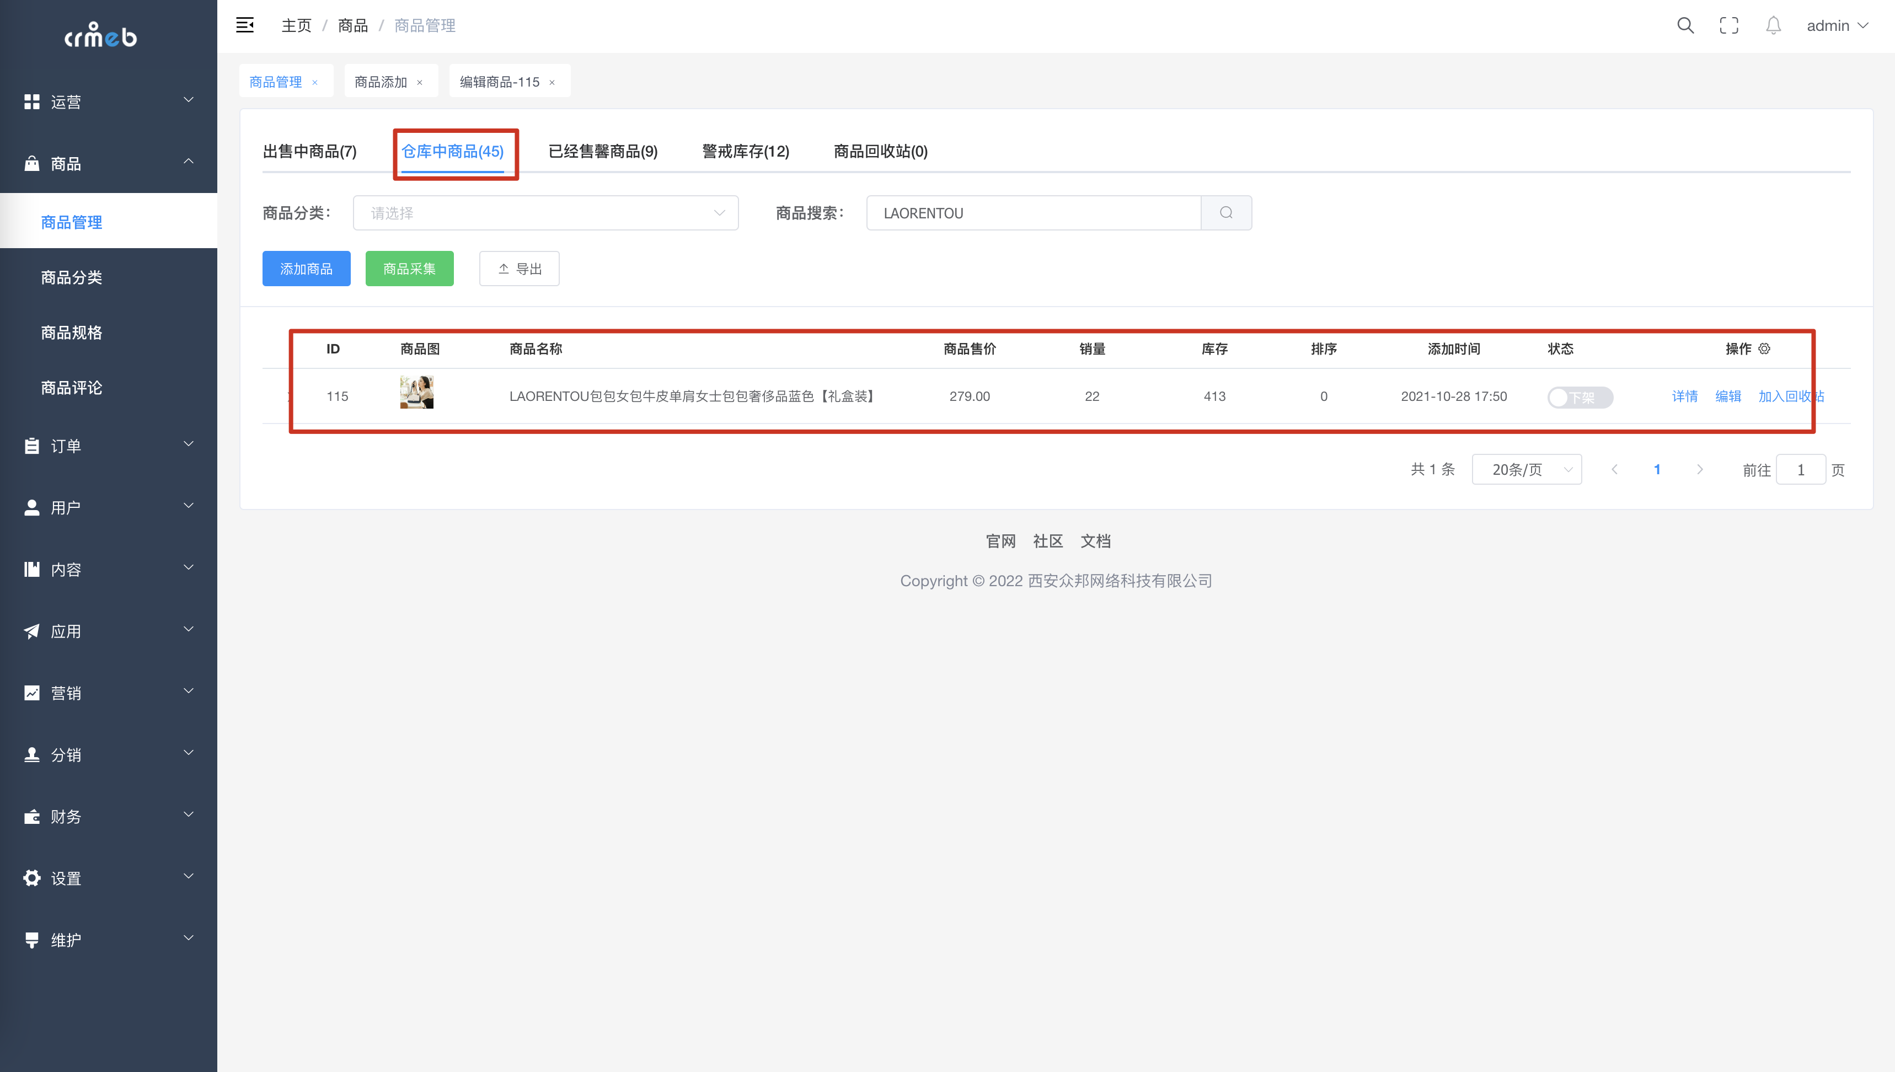The image size is (1895, 1072).
Task: Click the crmeb logo
Action: [x=100, y=35]
